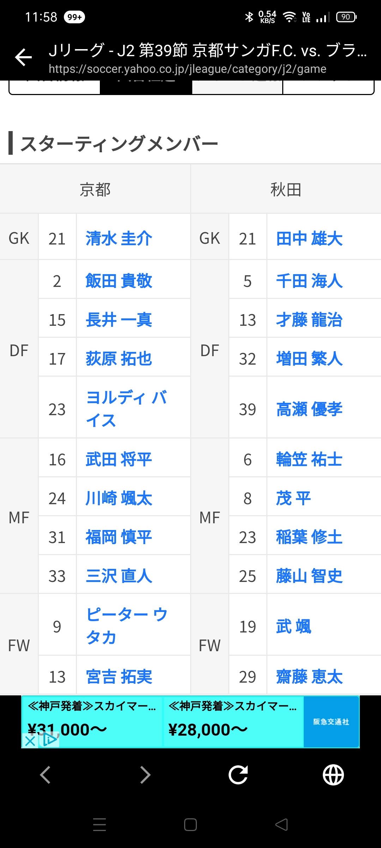This screenshot has height=848, width=381.
Task: Tap the back arrow in header
Action: pos(24,58)
